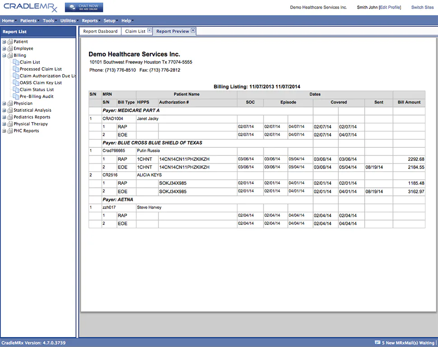Click MRN CRAD1004 cell

click(x=112, y=119)
